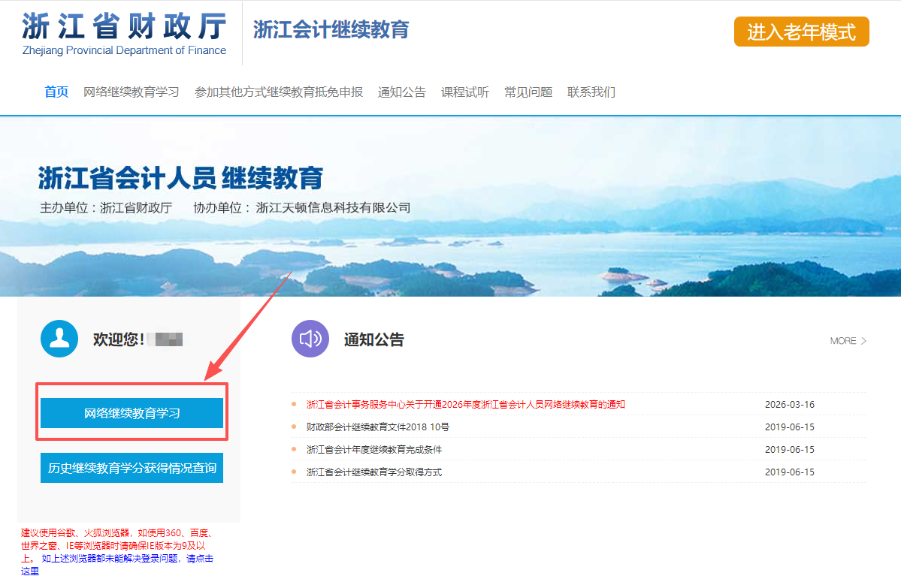This screenshot has width=901, height=585.
Task: Click the 进入老年模式 button
Action: tap(801, 32)
